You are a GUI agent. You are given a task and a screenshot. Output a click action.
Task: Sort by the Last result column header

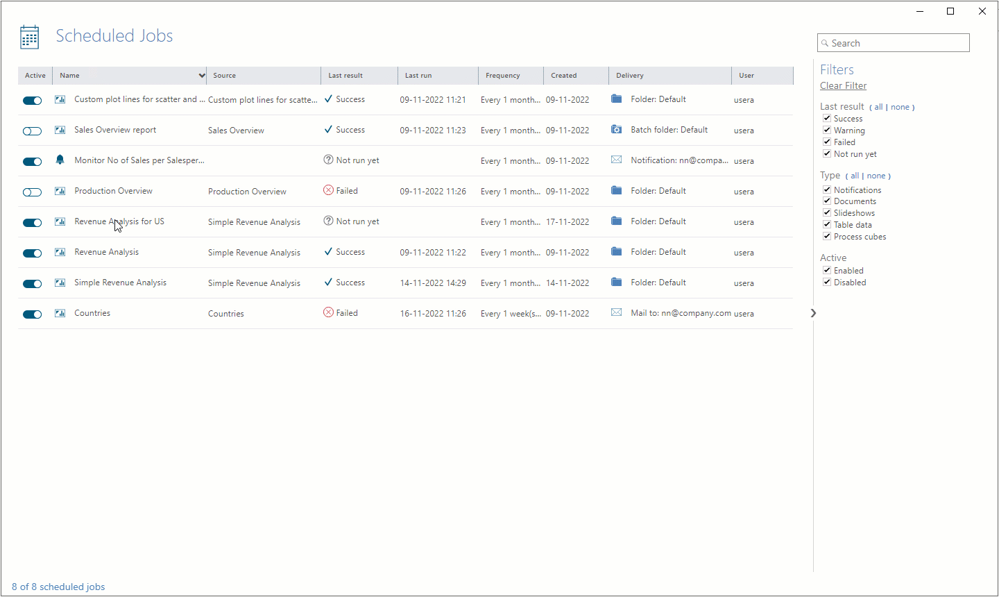point(359,75)
